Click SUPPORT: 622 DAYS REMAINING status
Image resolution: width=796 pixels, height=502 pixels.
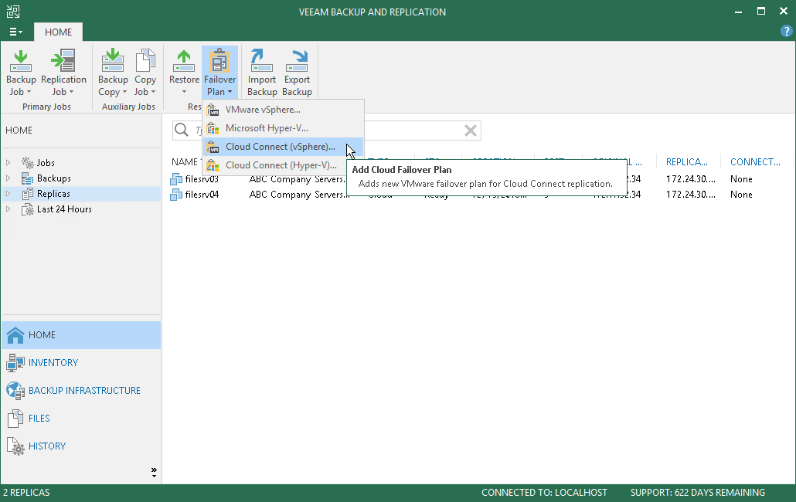(x=698, y=493)
